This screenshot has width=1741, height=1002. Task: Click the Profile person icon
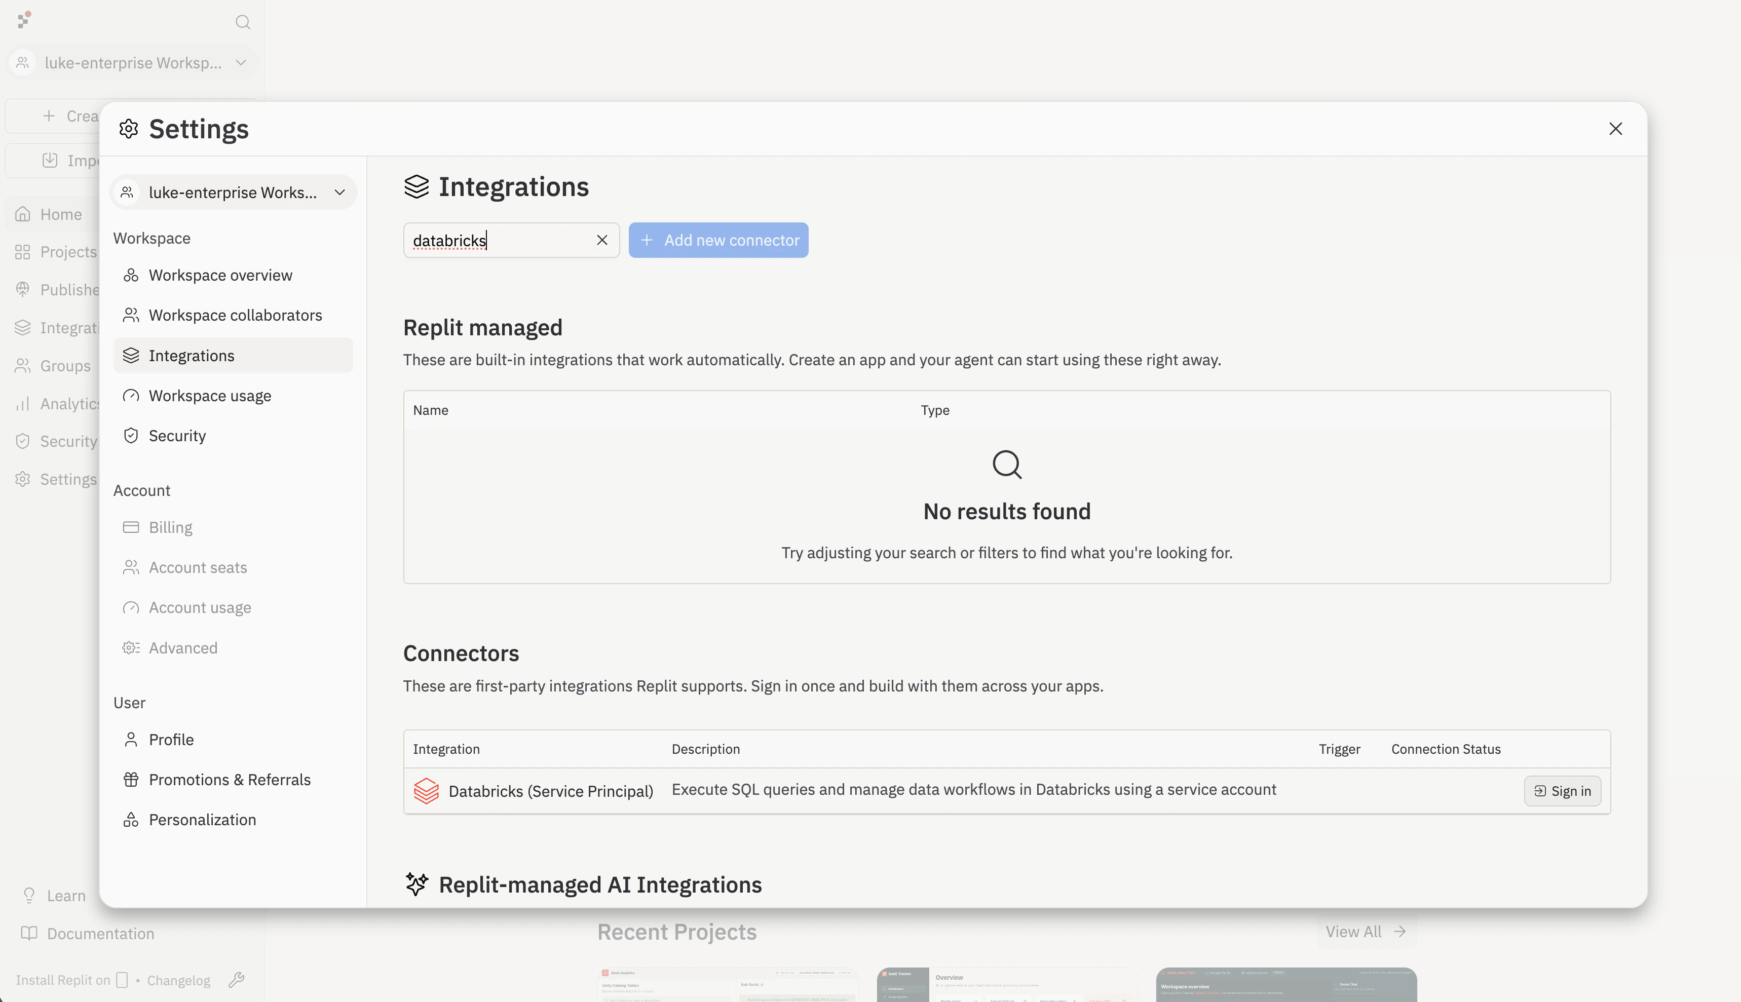click(131, 740)
